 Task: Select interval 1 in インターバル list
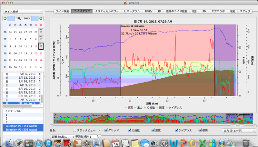coord(23,115)
